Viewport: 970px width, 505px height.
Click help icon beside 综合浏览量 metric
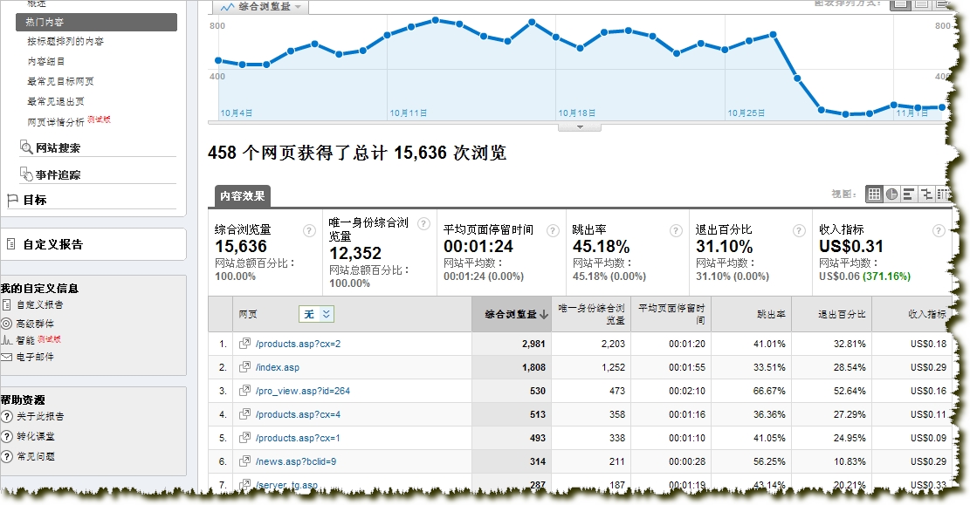(x=309, y=230)
